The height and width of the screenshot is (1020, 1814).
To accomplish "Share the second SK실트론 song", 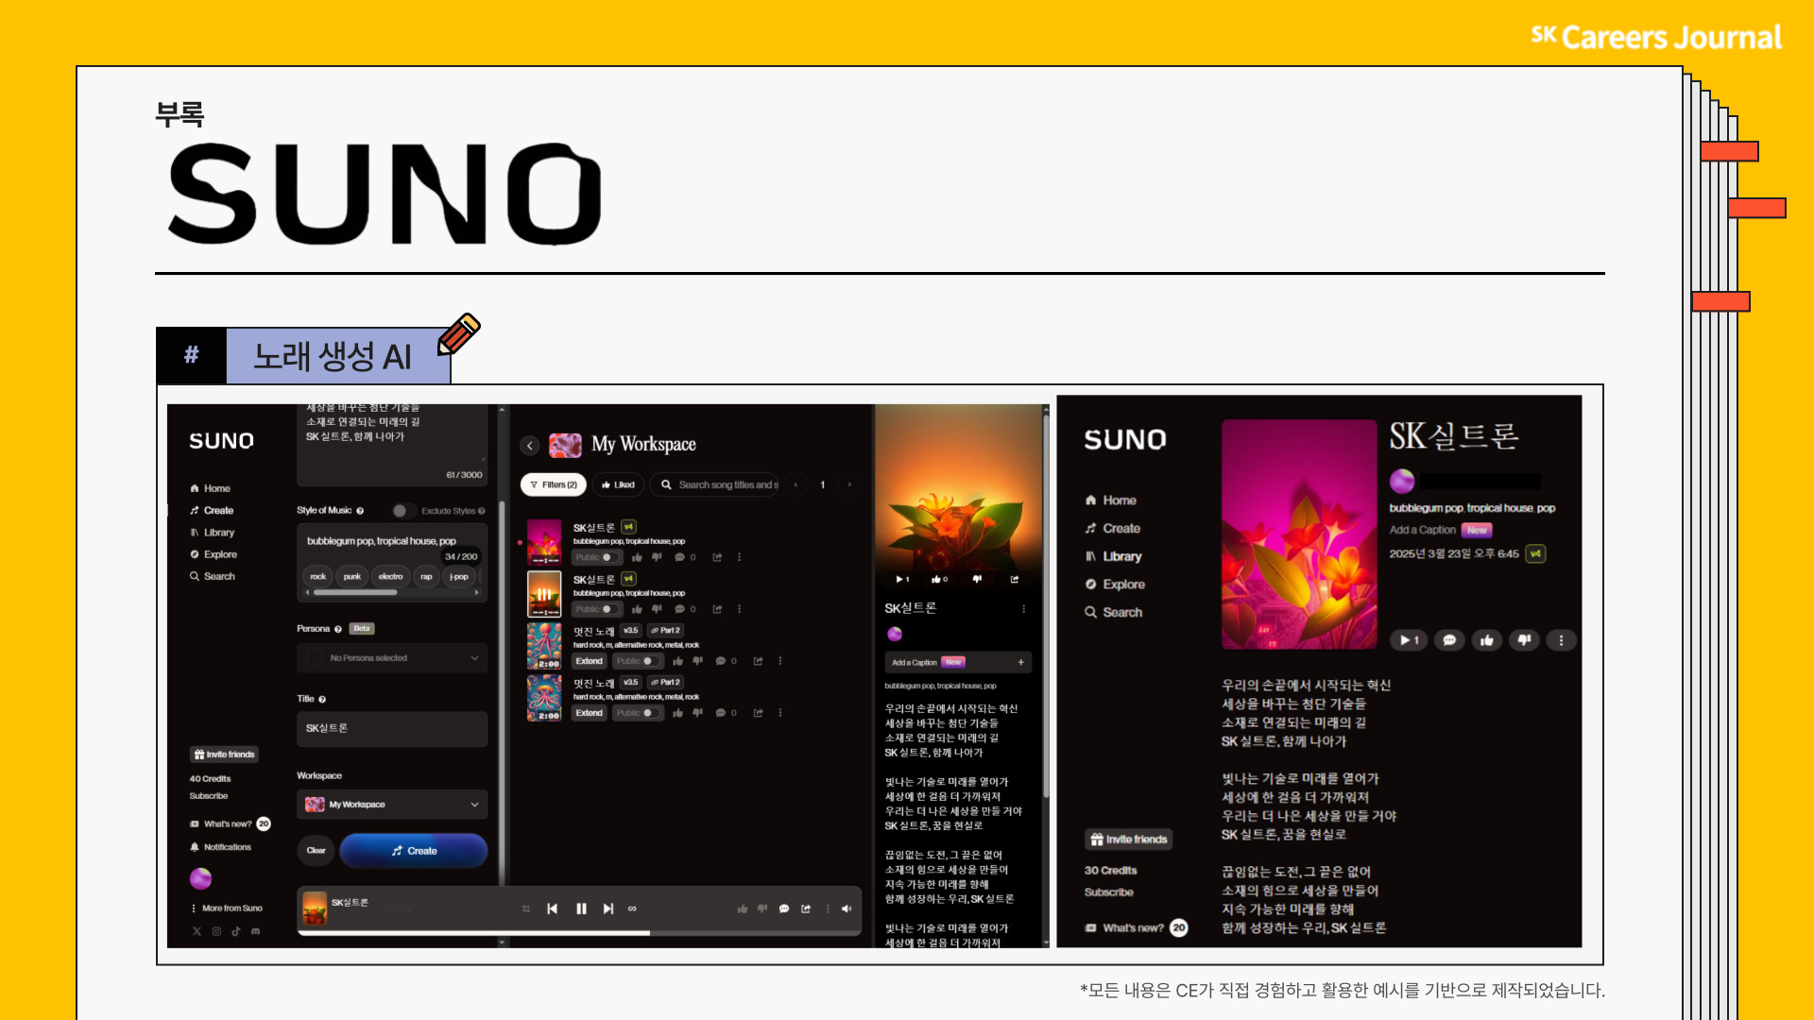I will 717,609.
